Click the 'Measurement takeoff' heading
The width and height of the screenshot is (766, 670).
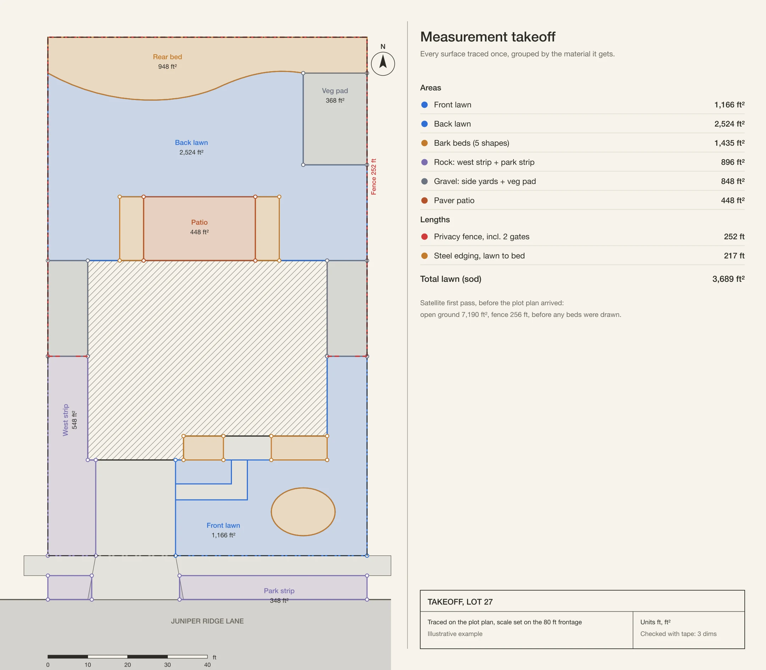pyautogui.click(x=488, y=37)
